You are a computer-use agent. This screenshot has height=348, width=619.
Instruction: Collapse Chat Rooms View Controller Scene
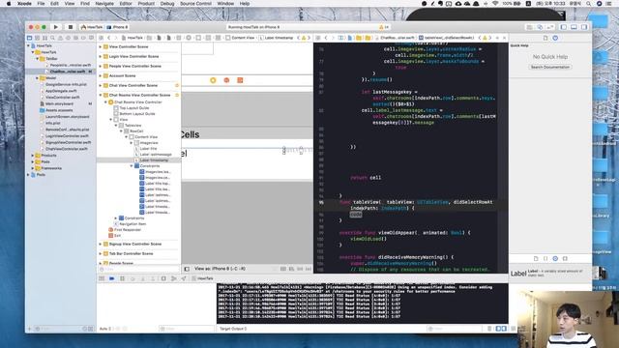(x=101, y=95)
